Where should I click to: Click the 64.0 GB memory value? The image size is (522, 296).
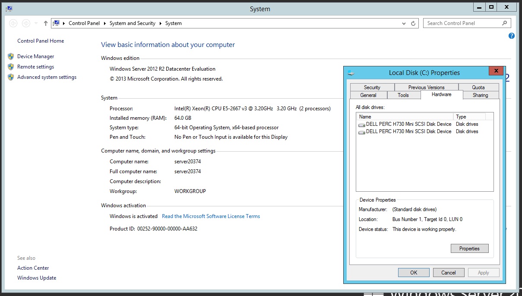(183, 118)
